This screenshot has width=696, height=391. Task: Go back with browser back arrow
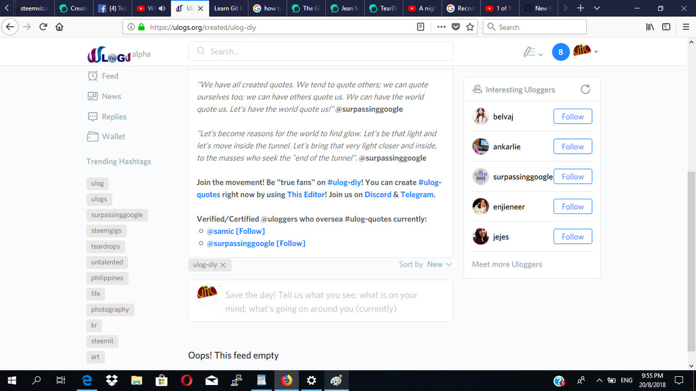tap(9, 27)
